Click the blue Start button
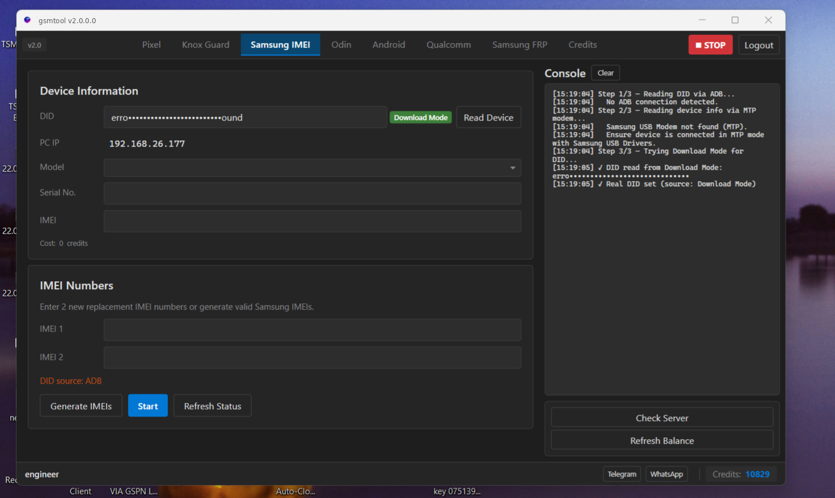This screenshot has height=498, width=835. (148, 406)
